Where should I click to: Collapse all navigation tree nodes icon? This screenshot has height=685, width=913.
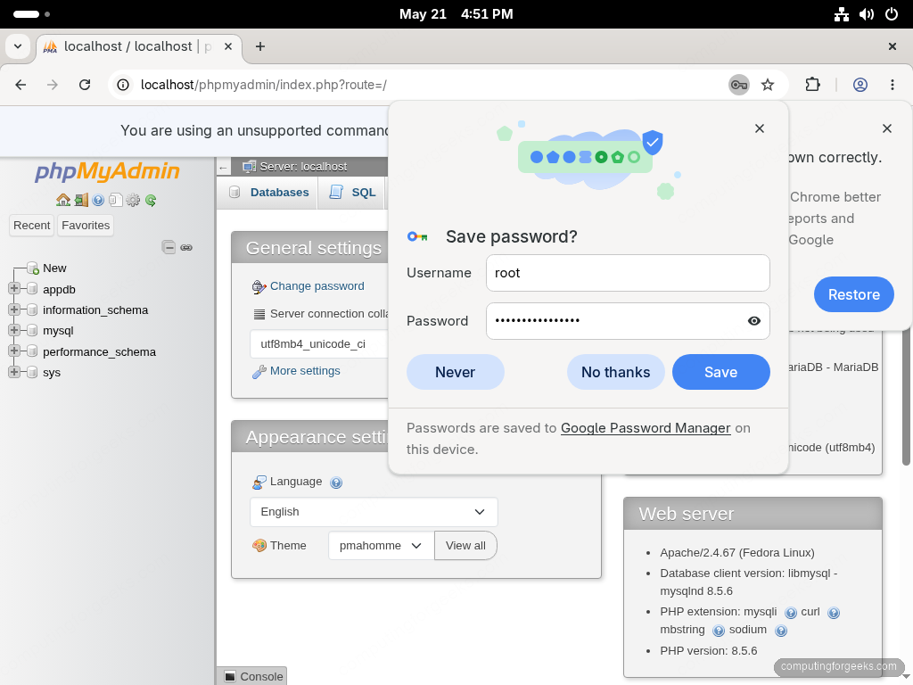(169, 248)
